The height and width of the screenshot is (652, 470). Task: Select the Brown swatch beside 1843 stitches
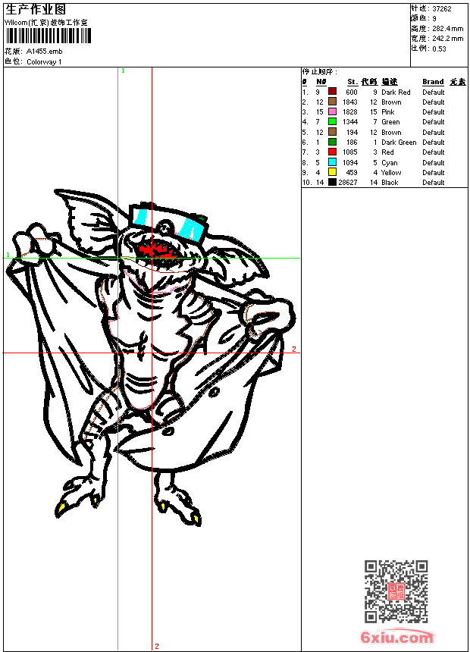(332, 102)
